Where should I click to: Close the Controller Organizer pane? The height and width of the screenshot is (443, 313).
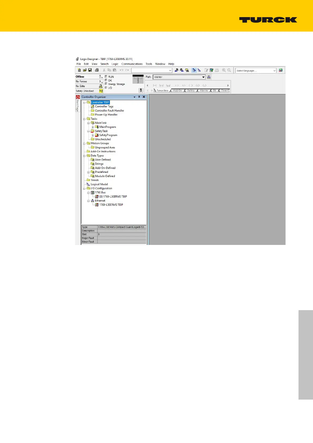[144, 97]
